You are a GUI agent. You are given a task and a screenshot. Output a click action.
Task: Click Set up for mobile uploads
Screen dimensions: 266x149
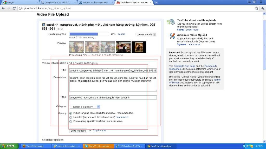pyautogui.click(x=180, y=30)
